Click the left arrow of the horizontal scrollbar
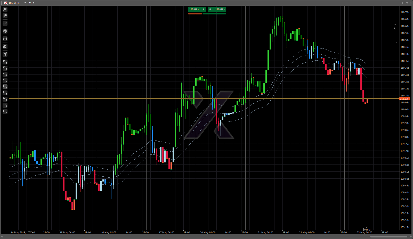Screen dimensions: 413x239 pyautogui.click(x=2, y=236)
